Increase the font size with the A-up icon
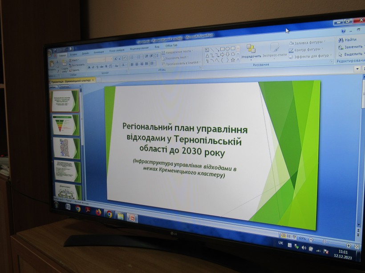Viewport: 365px width, 273px height. click(x=116, y=59)
